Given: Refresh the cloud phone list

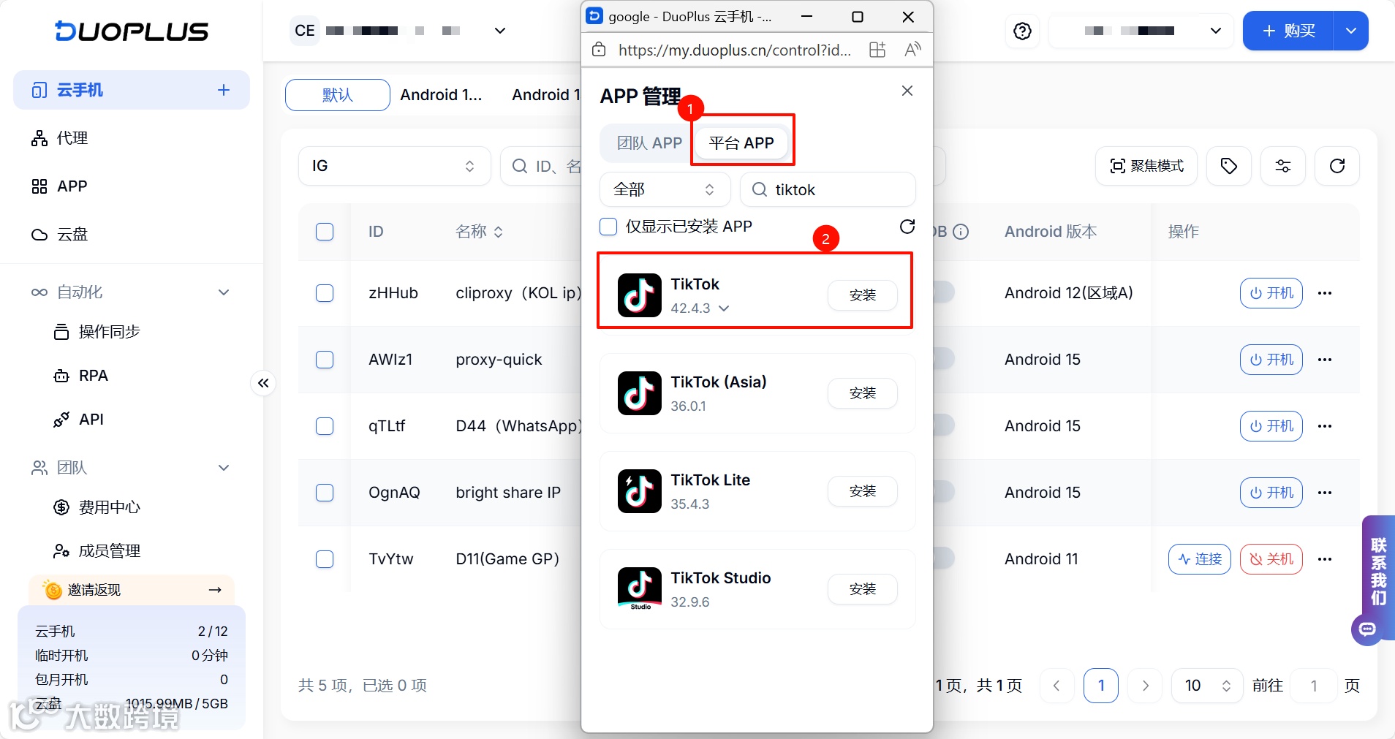Looking at the screenshot, I should pos(1337,166).
